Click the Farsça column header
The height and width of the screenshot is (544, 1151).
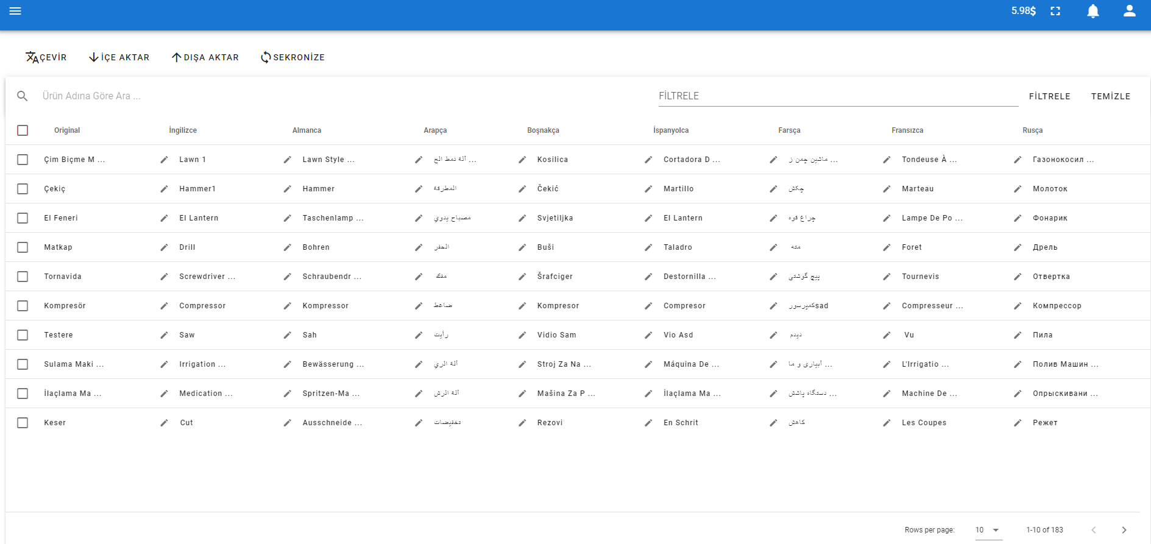(x=789, y=130)
